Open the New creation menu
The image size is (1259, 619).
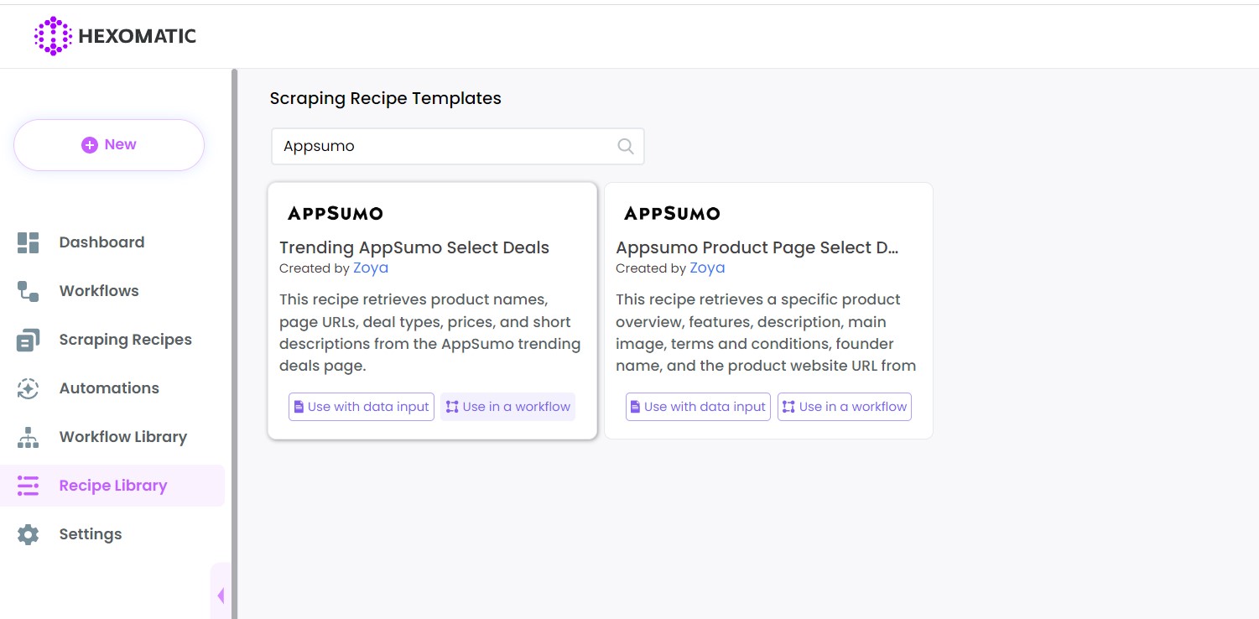[x=109, y=144]
